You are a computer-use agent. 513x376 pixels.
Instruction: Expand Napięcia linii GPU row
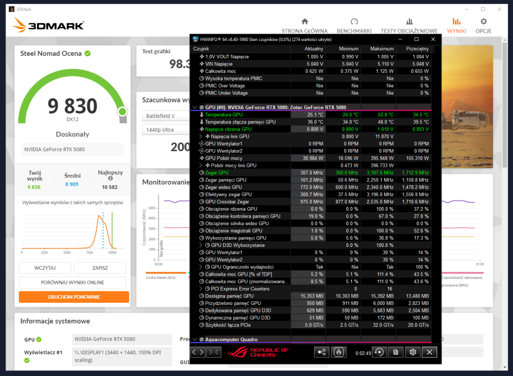coord(201,137)
